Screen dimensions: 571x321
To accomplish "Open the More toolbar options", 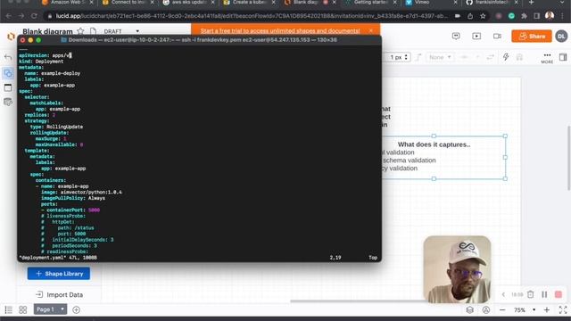I will (547, 57).
